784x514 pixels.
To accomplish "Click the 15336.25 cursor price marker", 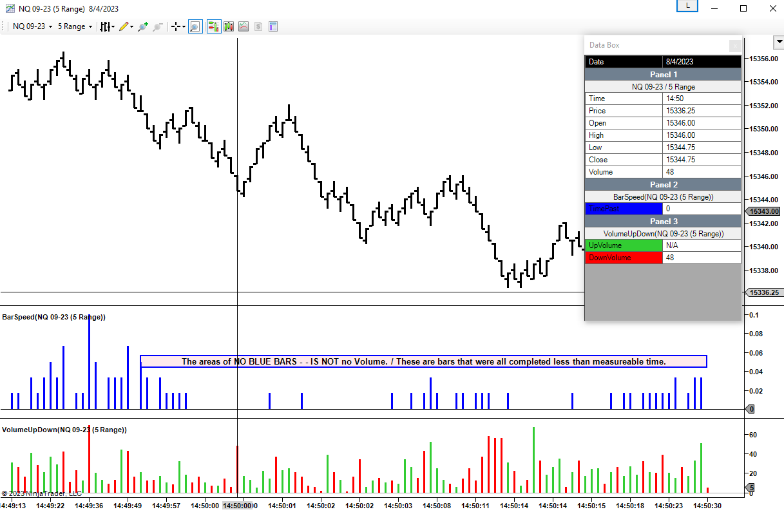I will click(x=763, y=292).
